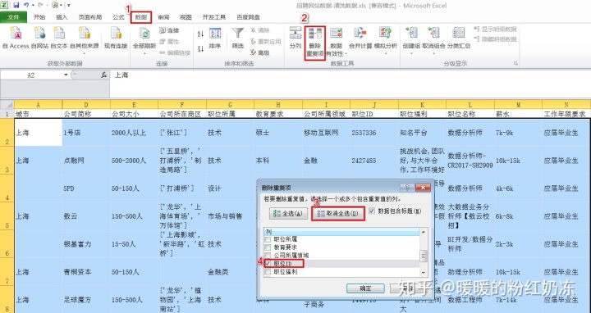The height and width of the screenshot is (313, 591).
Task: Open 高级 advanced filter
Action: tap(259, 52)
